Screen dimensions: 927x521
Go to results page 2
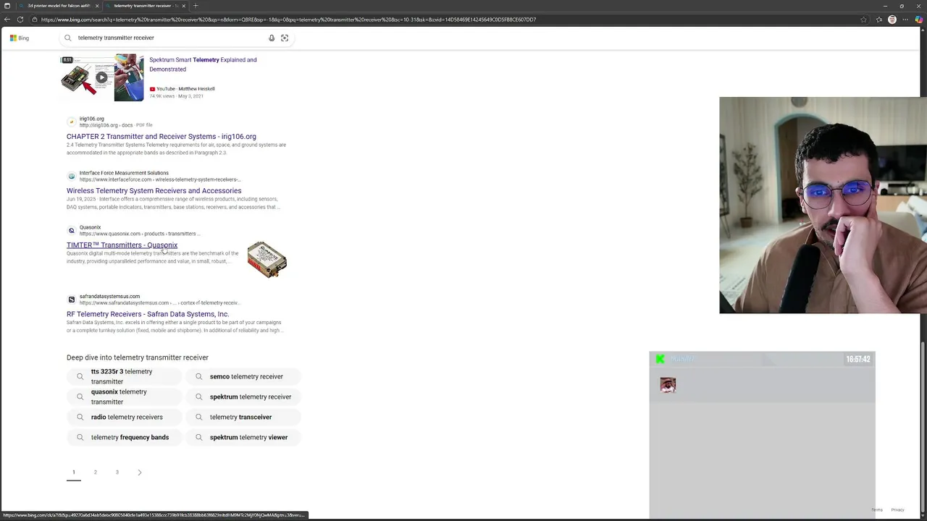pyautogui.click(x=95, y=472)
